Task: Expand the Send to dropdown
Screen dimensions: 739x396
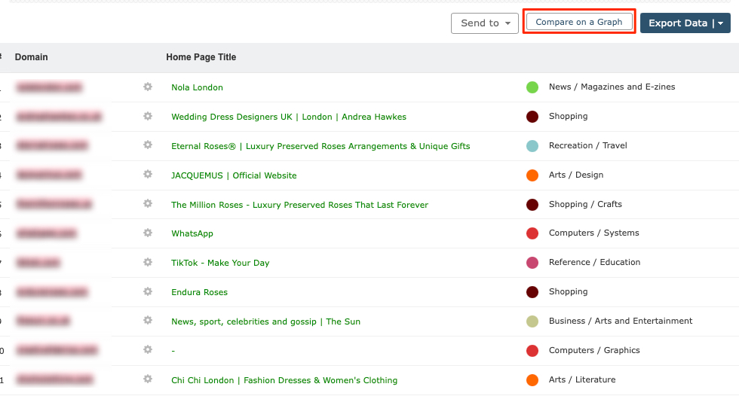Action: (x=485, y=23)
